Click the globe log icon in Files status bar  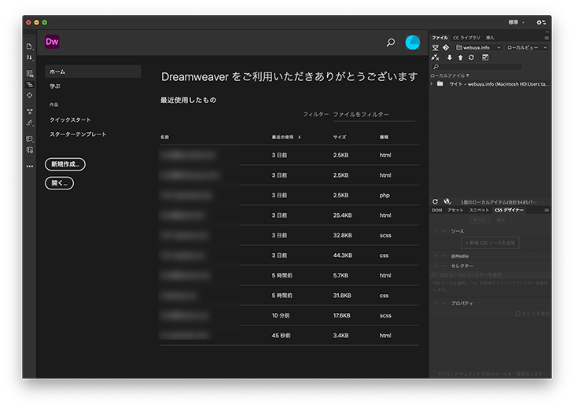point(447,201)
